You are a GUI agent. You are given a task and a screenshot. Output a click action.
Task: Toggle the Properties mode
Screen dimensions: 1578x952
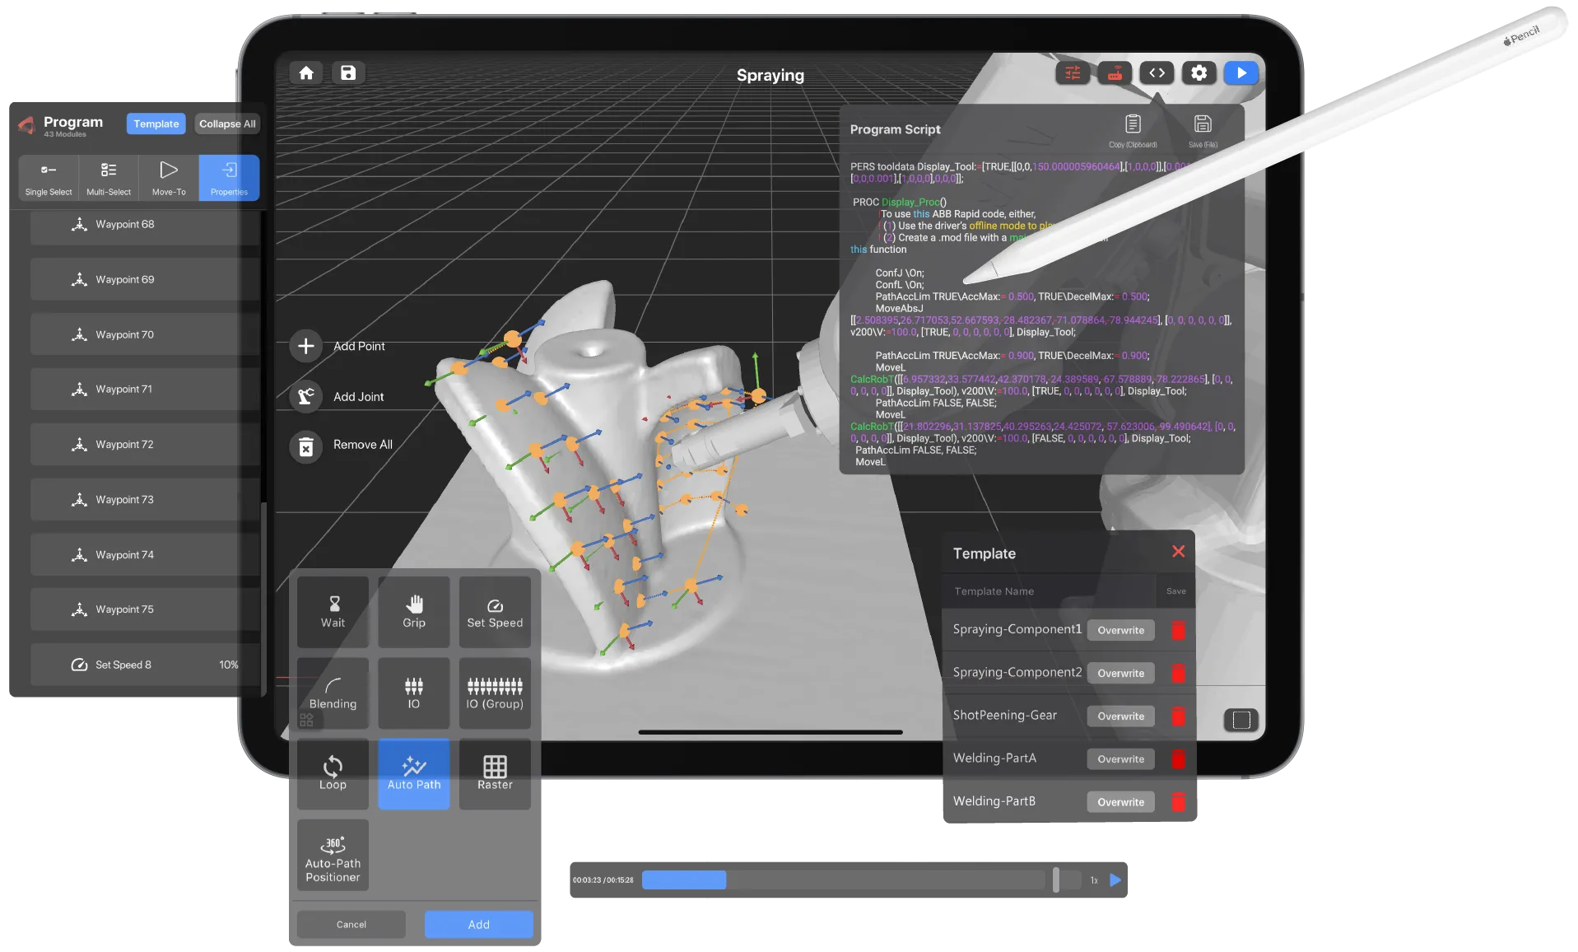(229, 178)
